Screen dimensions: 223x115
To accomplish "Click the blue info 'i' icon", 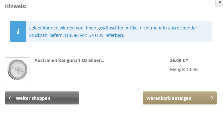I will tap(18, 31).
